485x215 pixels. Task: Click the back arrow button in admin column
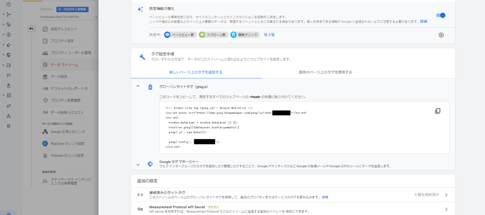tap(32, 29)
